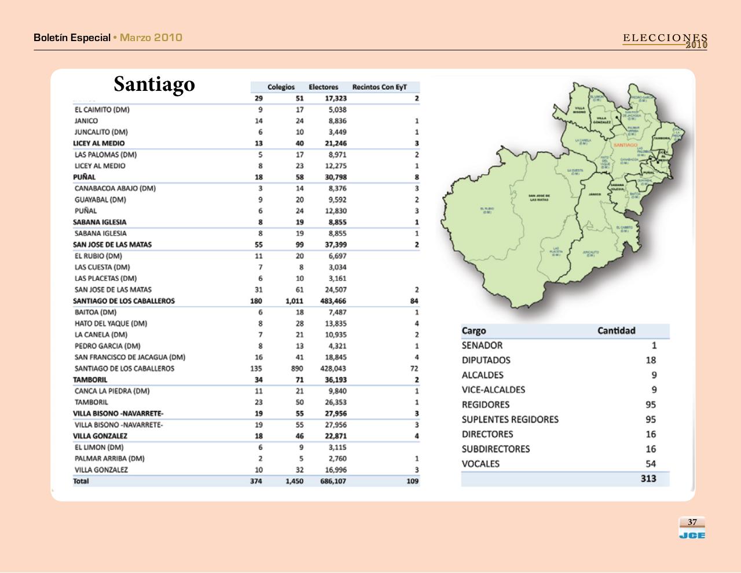This screenshot has height=573, width=741.
Task: Click the page number 37
Action: point(692,522)
